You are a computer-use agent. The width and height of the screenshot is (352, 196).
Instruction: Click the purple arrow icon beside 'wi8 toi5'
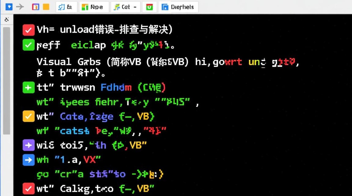coord(29,145)
